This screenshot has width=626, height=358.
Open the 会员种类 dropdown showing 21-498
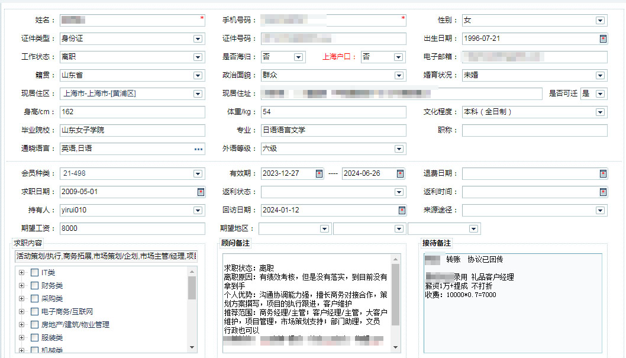(198, 173)
